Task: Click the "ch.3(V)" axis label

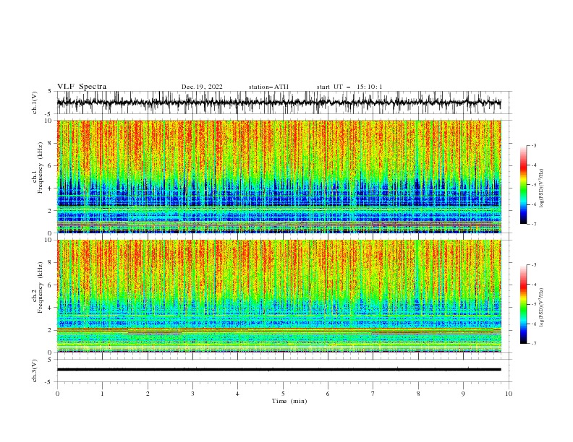Action: click(35, 370)
